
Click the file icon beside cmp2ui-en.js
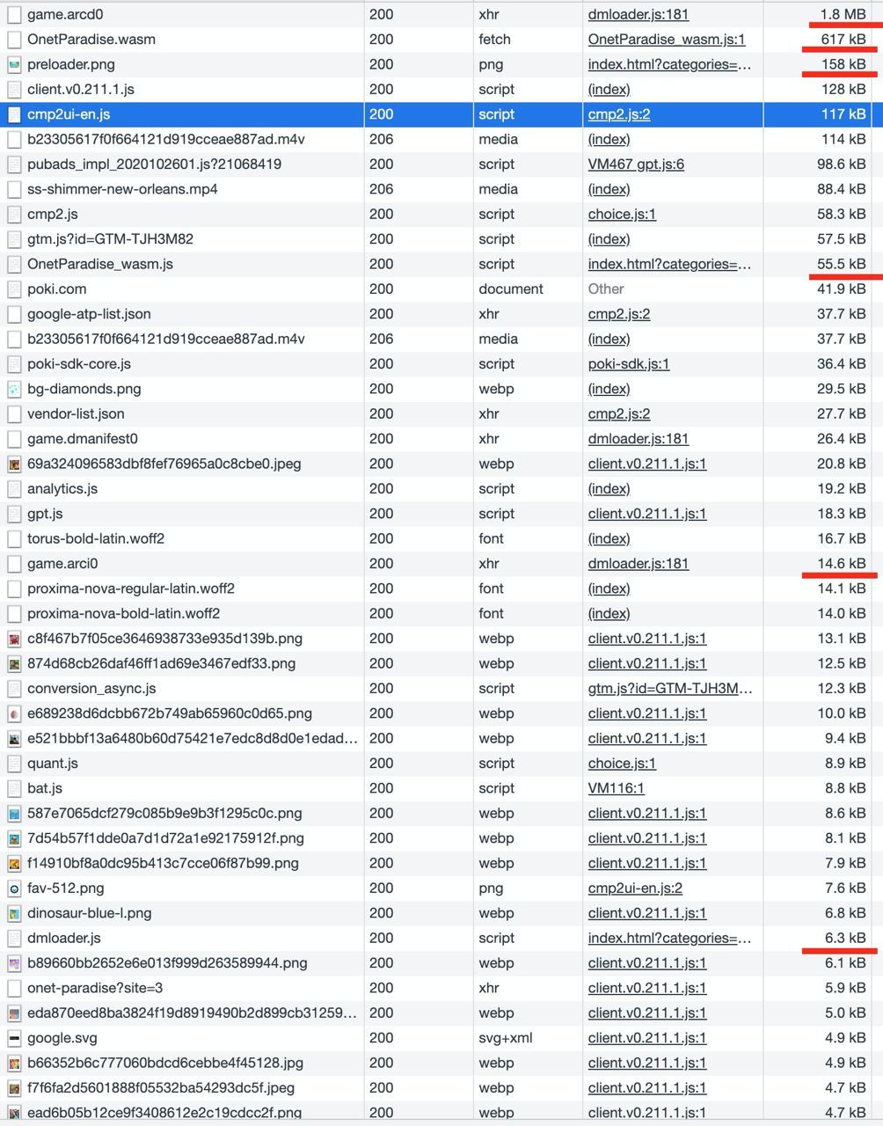pyautogui.click(x=14, y=114)
